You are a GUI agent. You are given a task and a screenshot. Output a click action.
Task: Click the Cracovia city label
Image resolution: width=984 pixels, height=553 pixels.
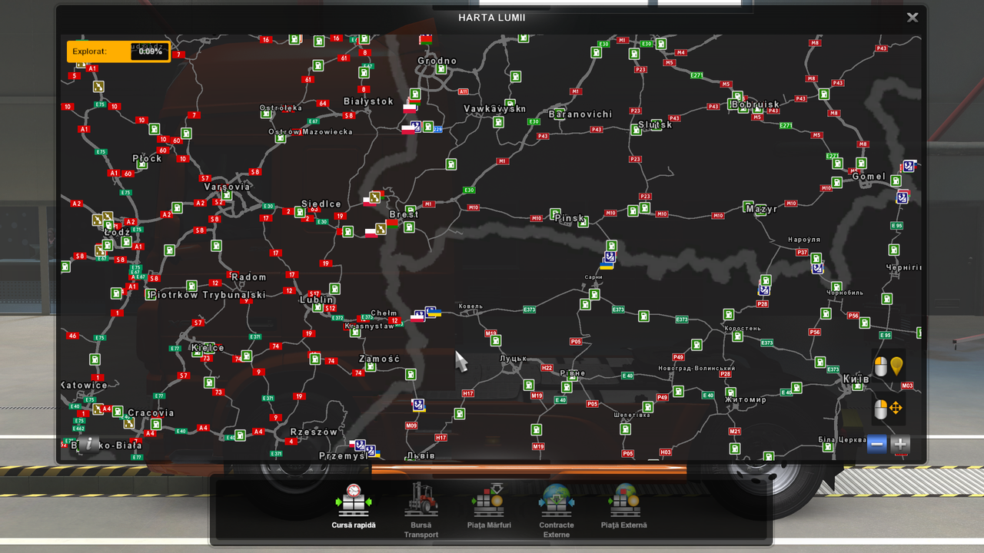(151, 413)
